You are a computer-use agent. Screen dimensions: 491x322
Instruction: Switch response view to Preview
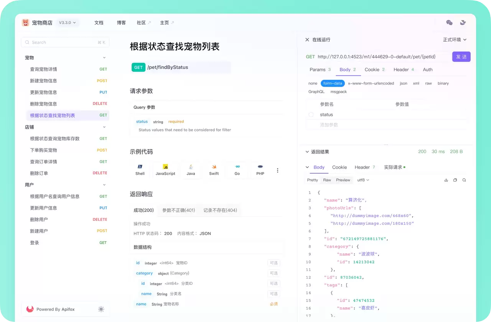pos(343,180)
